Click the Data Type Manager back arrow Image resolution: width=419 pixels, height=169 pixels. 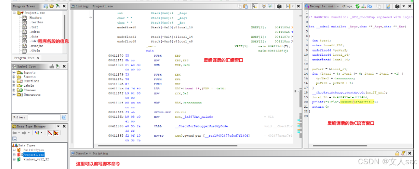14,133
